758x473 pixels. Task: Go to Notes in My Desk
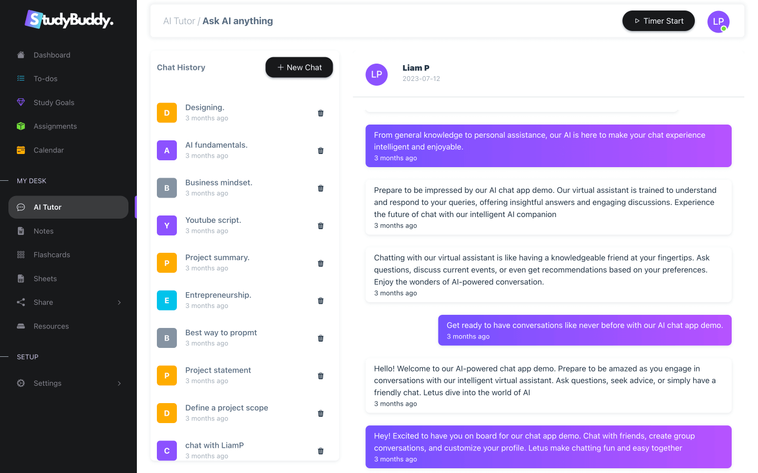click(x=44, y=231)
